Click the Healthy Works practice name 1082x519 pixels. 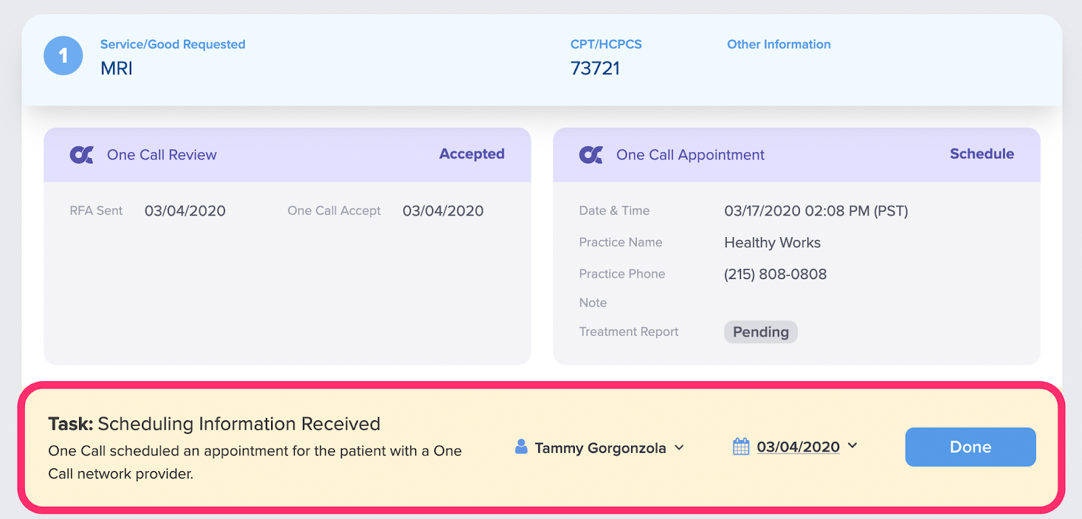click(772, 243)
